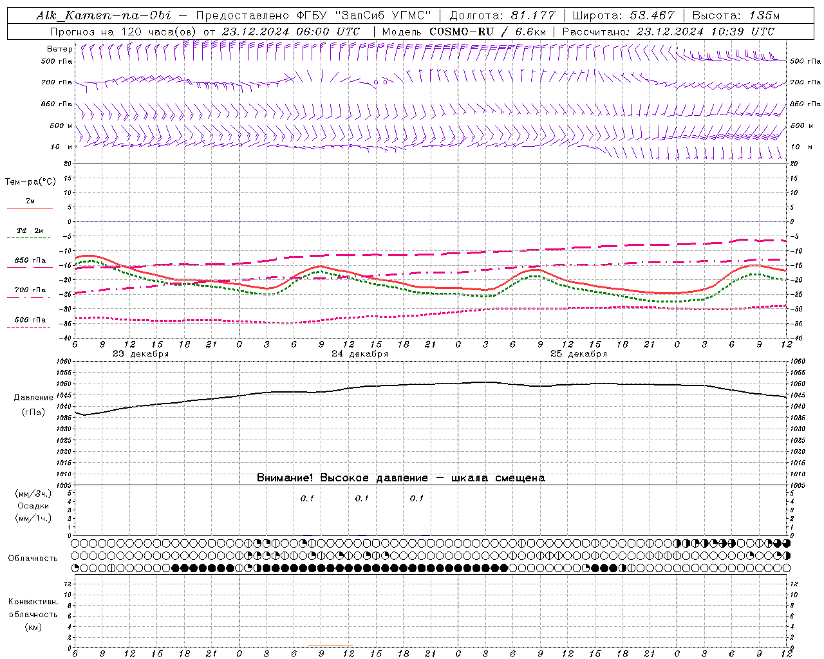Click the station title Alk_Kamen-na-Obi
The image size is (824, 659).
point(104,15)
